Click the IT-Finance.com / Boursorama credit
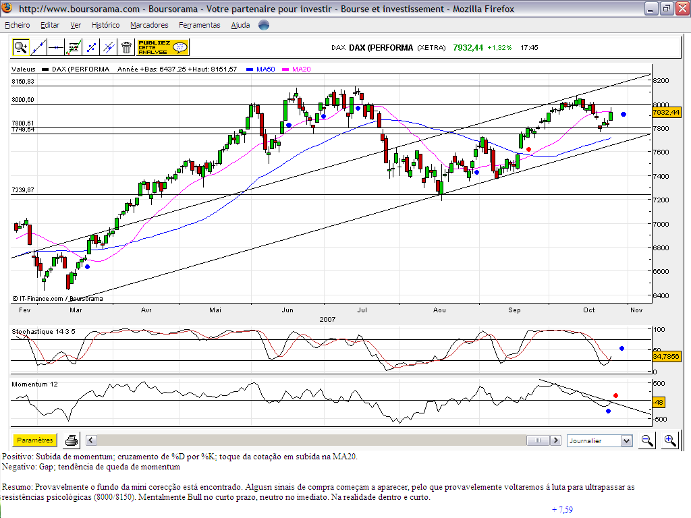 point(58,299)
